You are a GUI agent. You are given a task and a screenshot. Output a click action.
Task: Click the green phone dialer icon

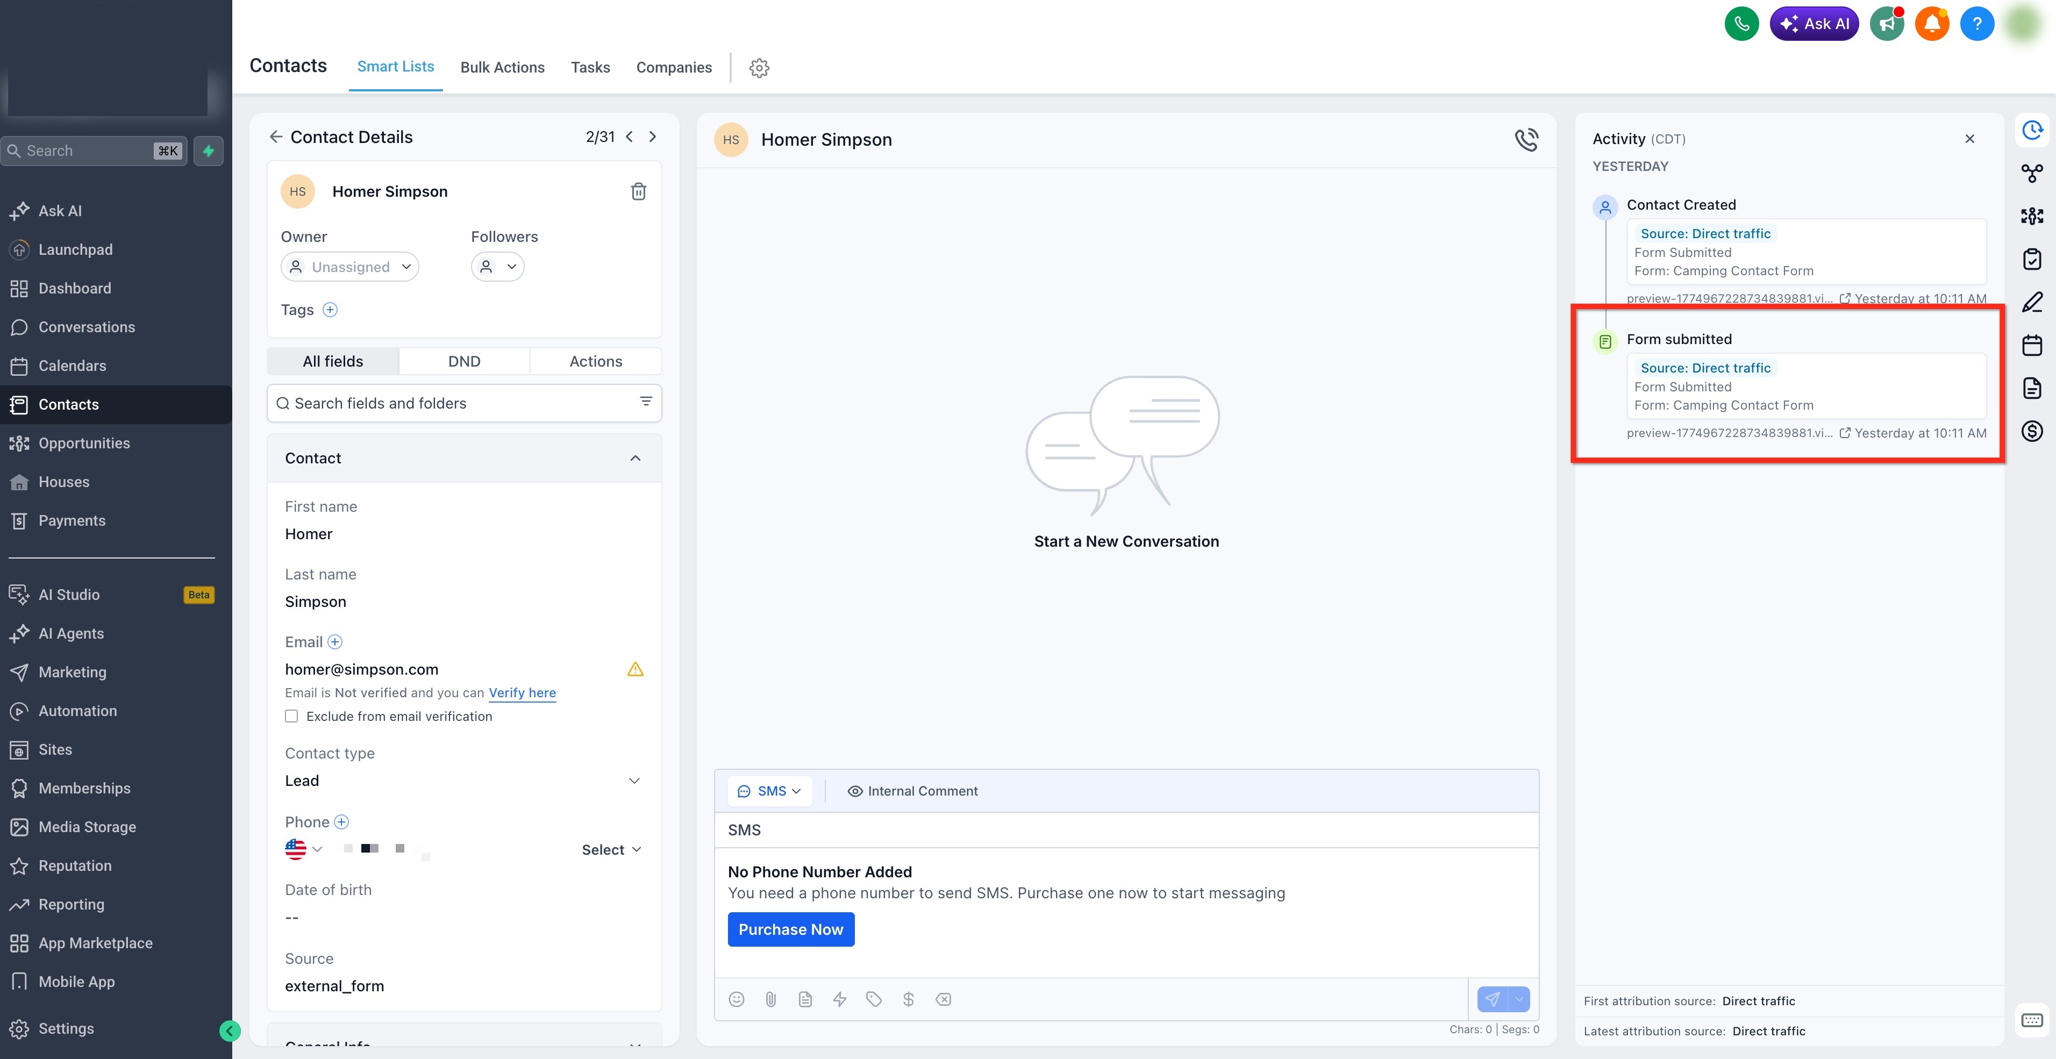tap(1741, 24)
